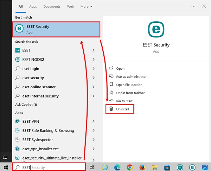Launch Google Chrome from the taskbar

130,167
